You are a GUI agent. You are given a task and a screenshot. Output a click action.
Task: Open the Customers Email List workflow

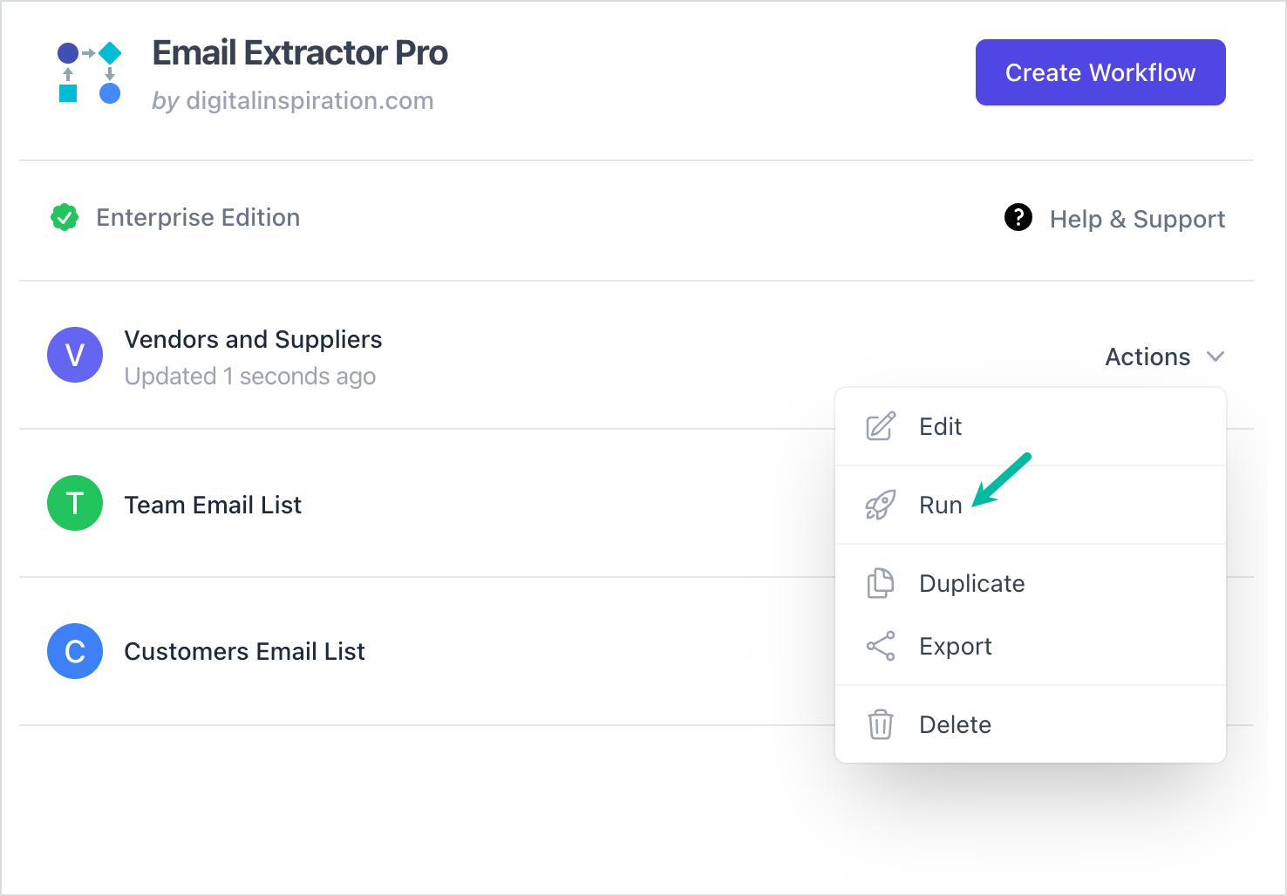[x=244, y=651]
